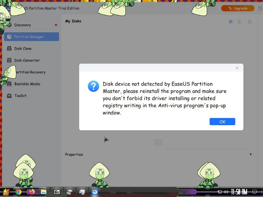Screen dimensions: 263x197
Task: Click the EaseUS Partition Master taskbar icon
Action: [x=95, y=192]
